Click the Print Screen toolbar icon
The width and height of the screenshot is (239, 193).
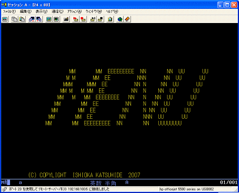pos(5,19)
